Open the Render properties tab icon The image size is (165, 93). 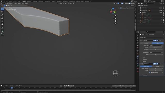[138, 38]
